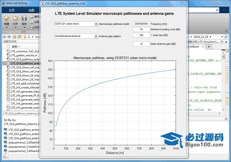Click the MATLAB logo in the title bar

[x=4, y=3]
